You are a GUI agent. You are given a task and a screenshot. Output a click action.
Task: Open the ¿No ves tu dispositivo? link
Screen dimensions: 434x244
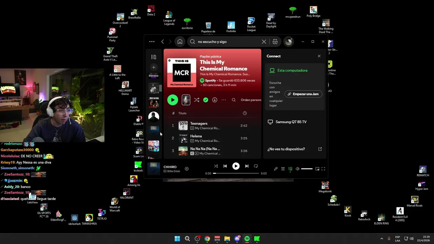pos(294,149)
